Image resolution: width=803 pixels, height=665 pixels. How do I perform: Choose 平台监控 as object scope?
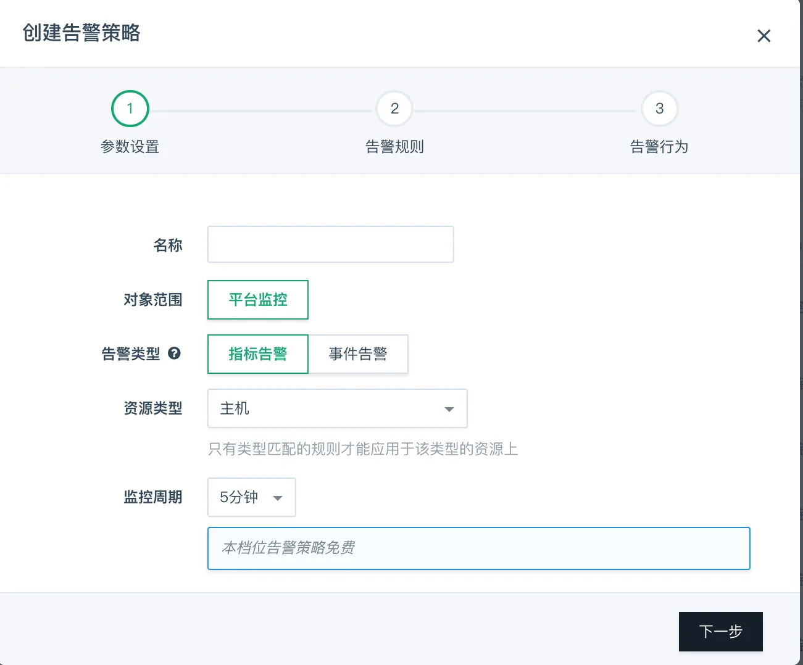258,300
